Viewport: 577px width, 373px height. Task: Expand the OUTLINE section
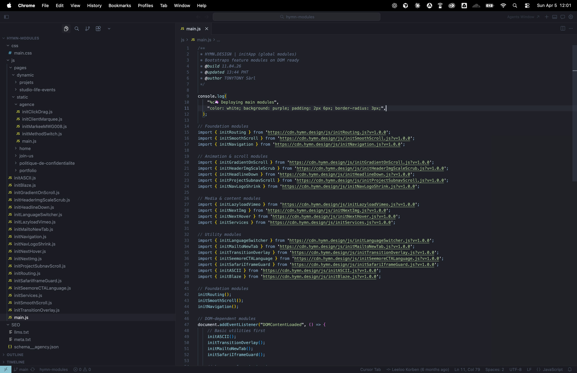point(15,355)
